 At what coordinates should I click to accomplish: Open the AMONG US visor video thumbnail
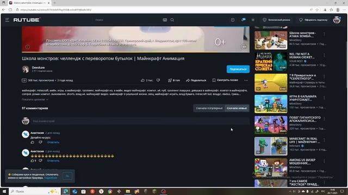(271, 167)
